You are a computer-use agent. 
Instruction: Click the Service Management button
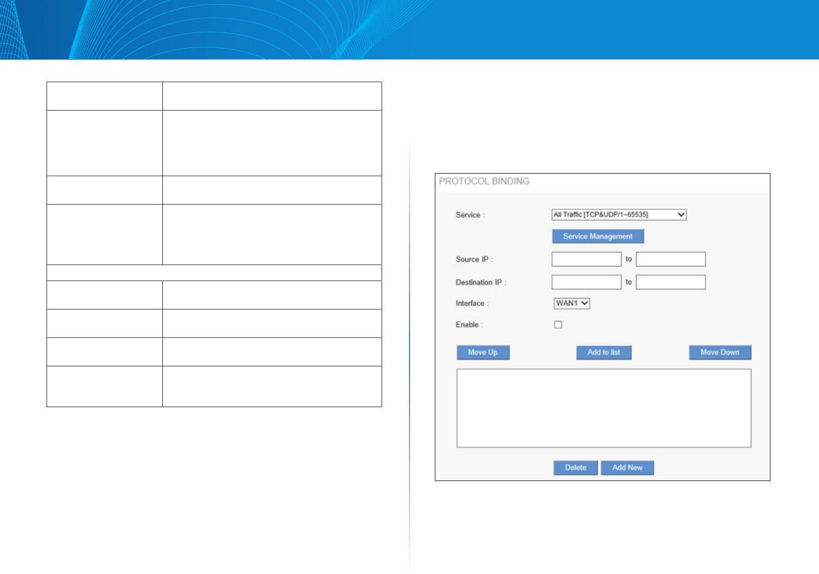598,236
